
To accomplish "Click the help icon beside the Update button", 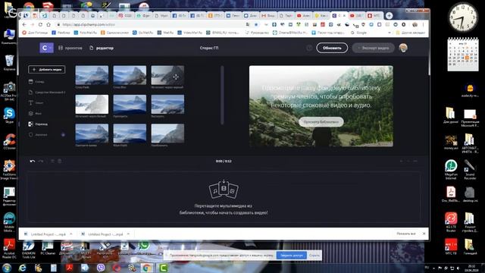I will (309, 48).
